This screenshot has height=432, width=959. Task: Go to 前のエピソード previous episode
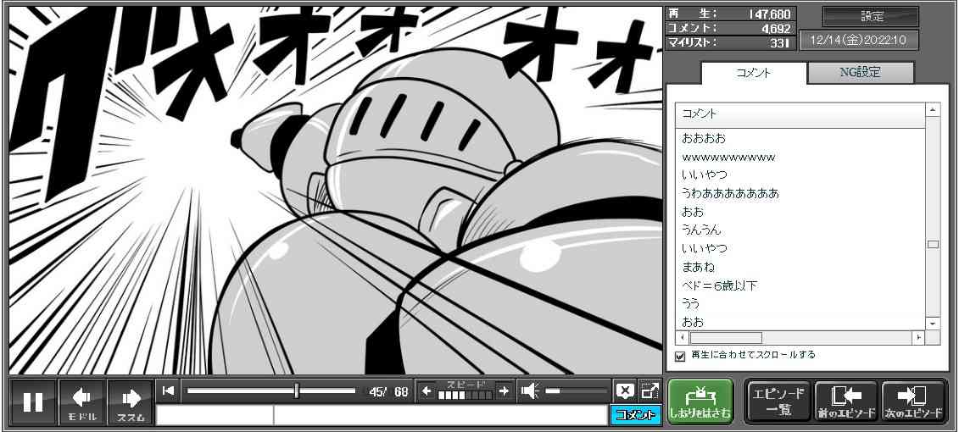[x=845, y=402]
